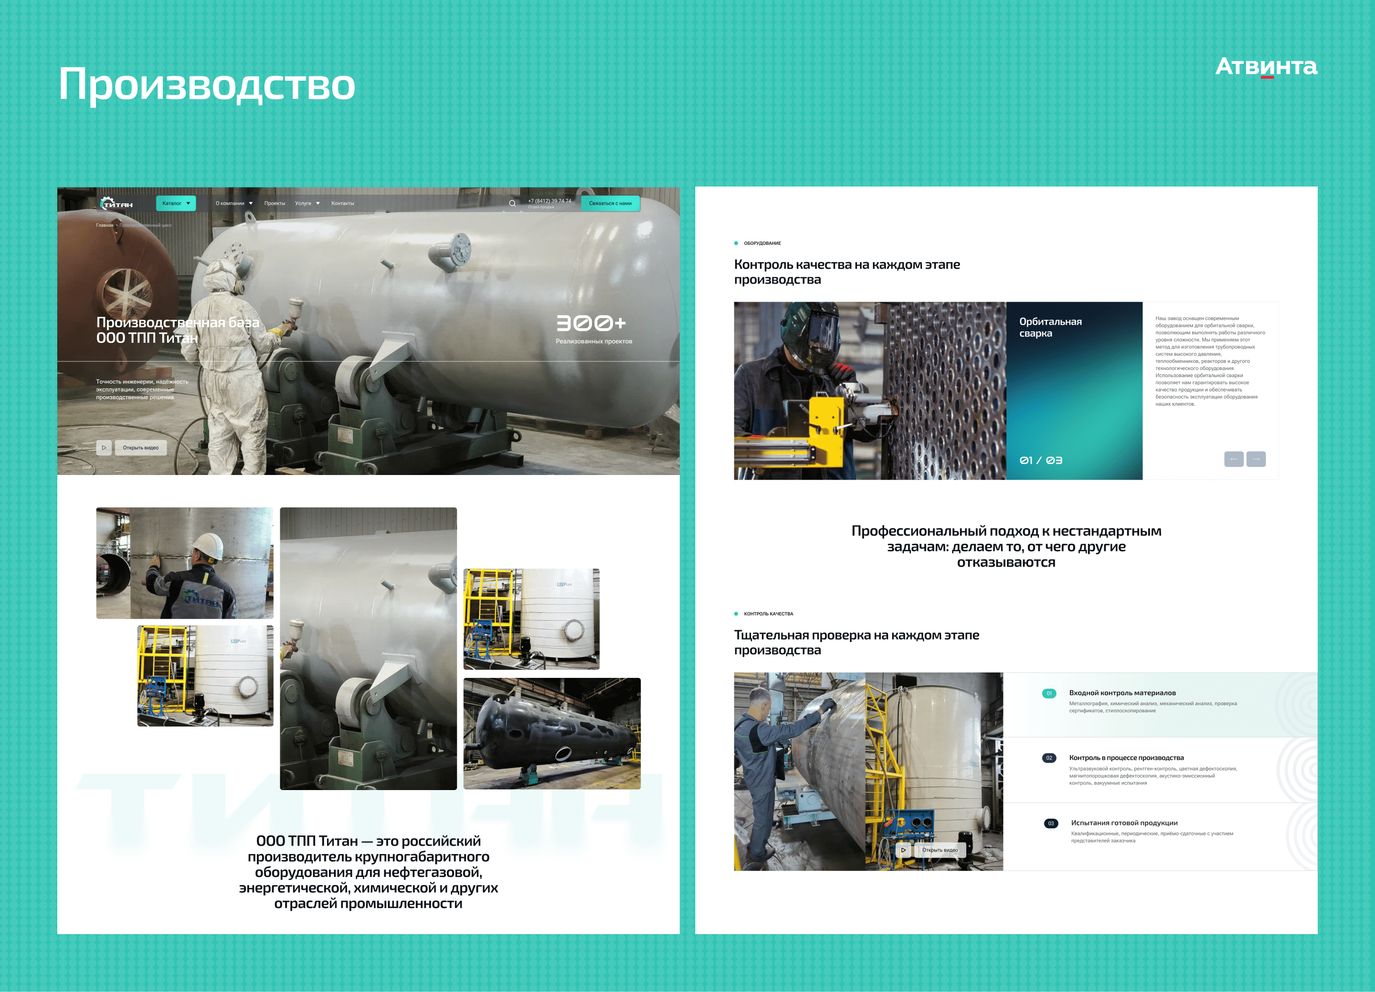Open the dark cylindrical tank gallery photo
Viewport: 1375px width, 992px height.
coord(552,734)
